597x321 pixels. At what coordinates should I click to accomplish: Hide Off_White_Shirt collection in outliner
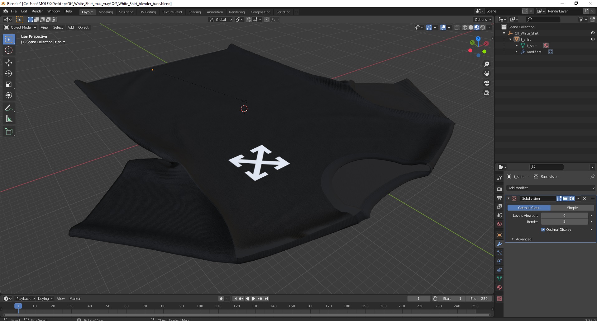pos(592,33)
